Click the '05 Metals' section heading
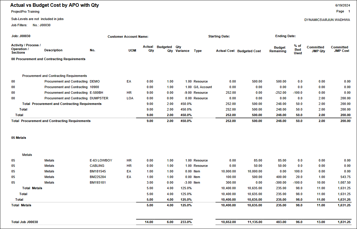The height and width of the screenshot is (229, 357). [x=19, y=138]
